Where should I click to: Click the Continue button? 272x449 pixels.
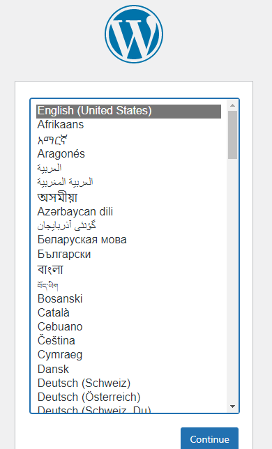coord(210,439)
